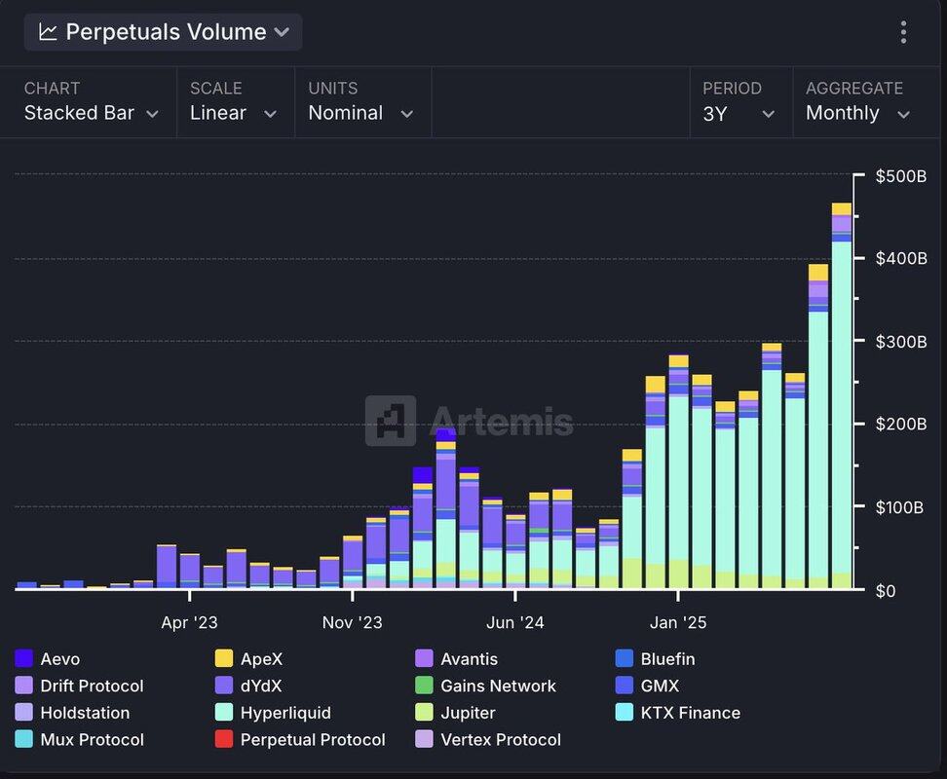Click the KTX Finance legend label

tap(691, 713)
